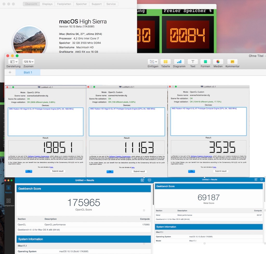Click the 69187 Metal Score value
Screen dimensions: 266x254
pyautogui.click(x=209, y=197)
